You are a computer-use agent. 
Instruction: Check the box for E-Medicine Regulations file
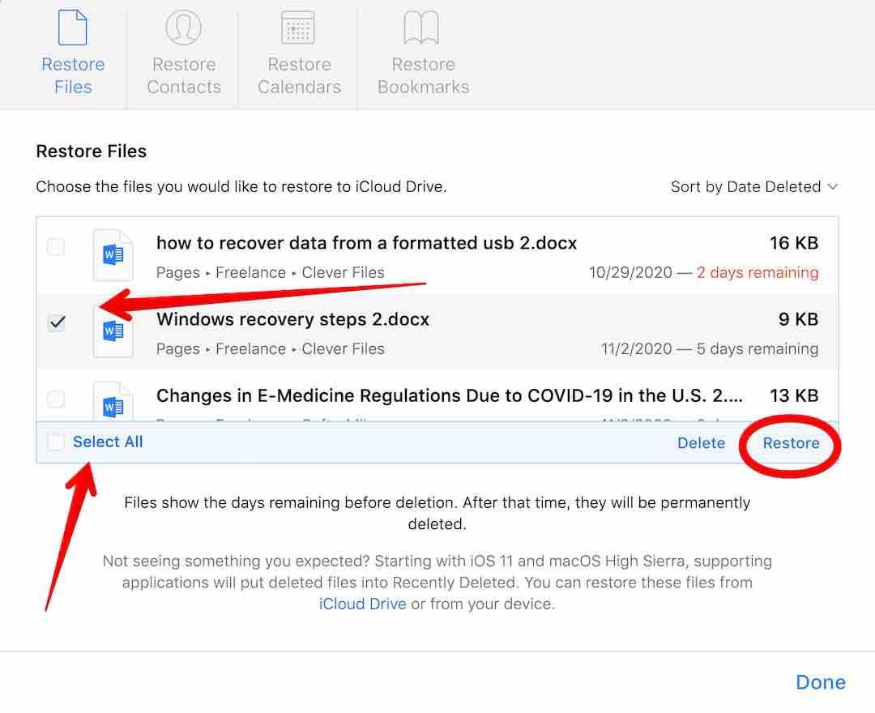[x=56, y=399]
